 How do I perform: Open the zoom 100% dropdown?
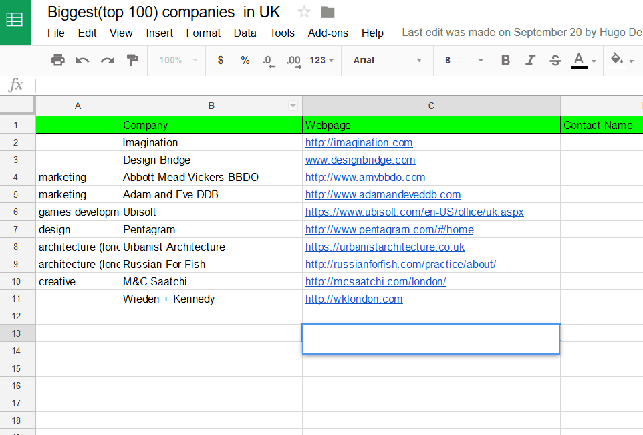[x=178, y=61]
